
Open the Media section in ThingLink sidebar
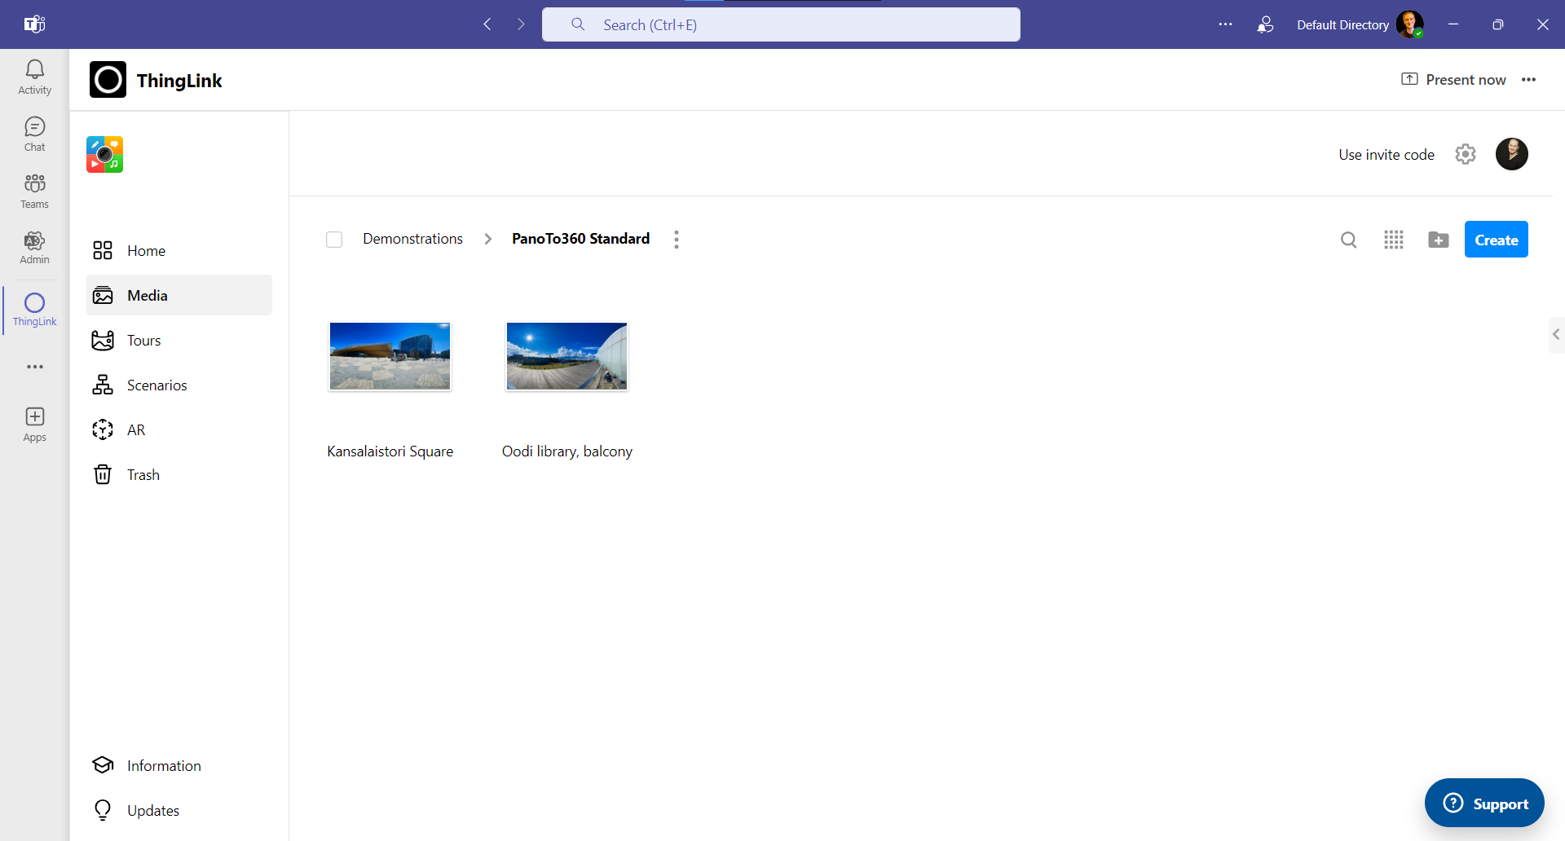coord(148,295)
